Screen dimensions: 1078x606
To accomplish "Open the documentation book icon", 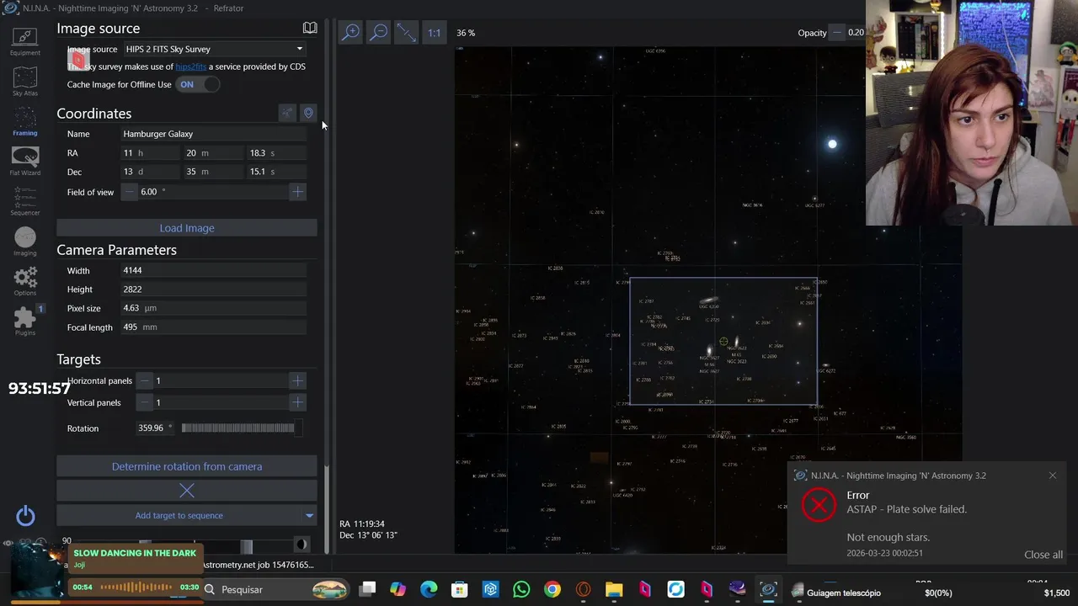I will [310, 28].
